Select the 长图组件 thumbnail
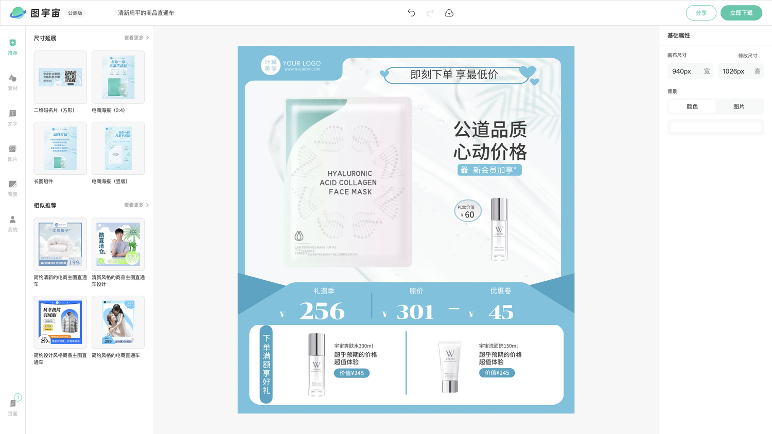Image resolution: width=772 pixels, height=434 pixels. 60,149
